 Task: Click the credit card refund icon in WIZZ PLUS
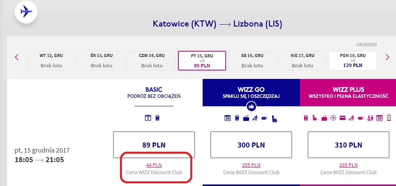[x=343, y=118]
